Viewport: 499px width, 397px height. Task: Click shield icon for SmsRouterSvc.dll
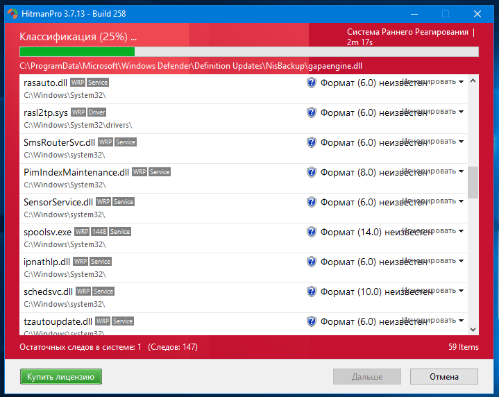(311, 142)
